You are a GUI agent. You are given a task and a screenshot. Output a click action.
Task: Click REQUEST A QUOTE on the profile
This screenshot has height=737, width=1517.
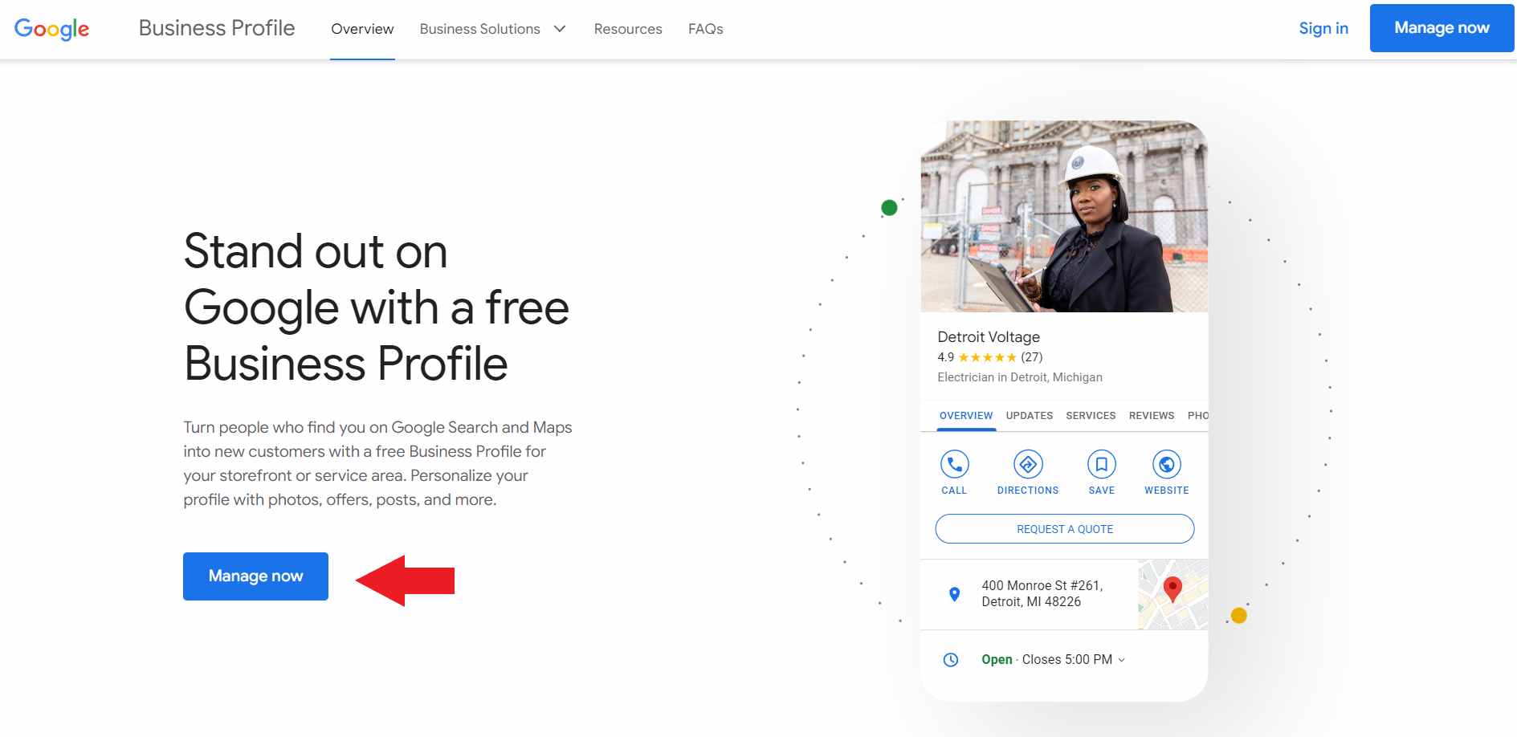pos(1064,528)
